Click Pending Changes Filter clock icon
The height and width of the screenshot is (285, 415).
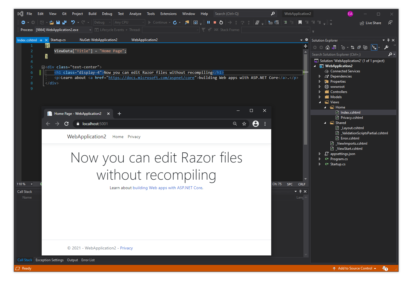(x=343, y=47)
